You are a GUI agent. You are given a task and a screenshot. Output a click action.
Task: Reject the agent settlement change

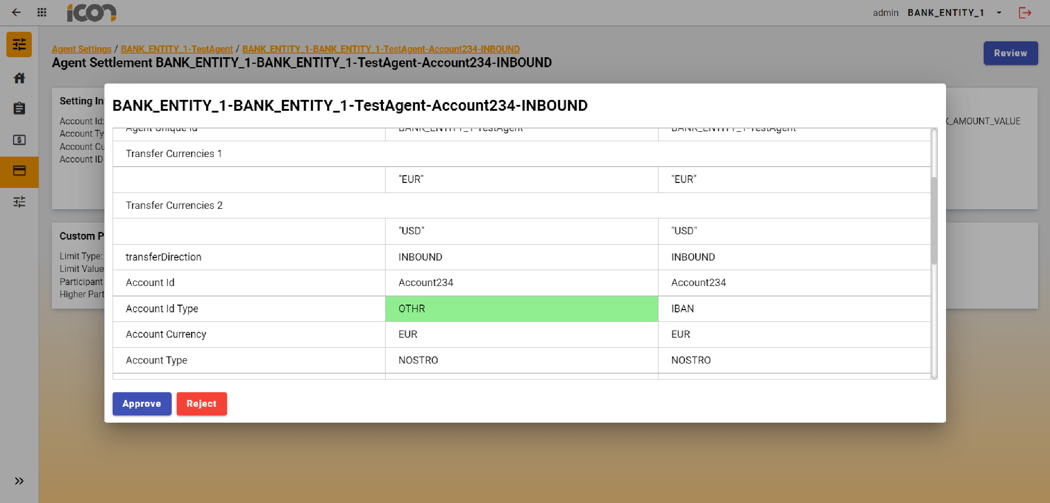(202, 404)
